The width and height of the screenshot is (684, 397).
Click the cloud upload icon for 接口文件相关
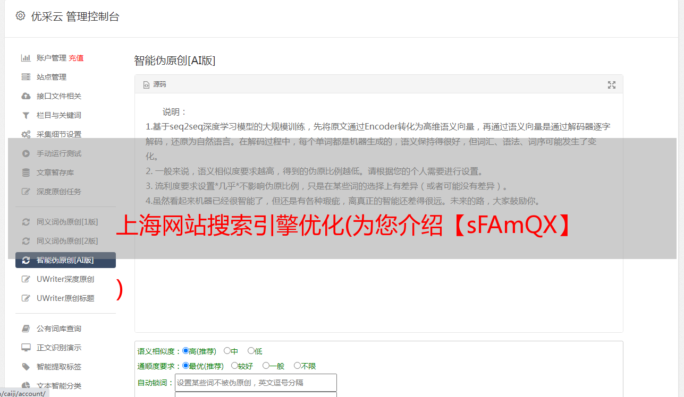click(26, 96)
